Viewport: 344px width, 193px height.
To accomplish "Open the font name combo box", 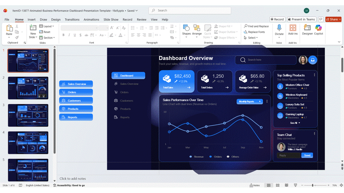I will point(79,28).
